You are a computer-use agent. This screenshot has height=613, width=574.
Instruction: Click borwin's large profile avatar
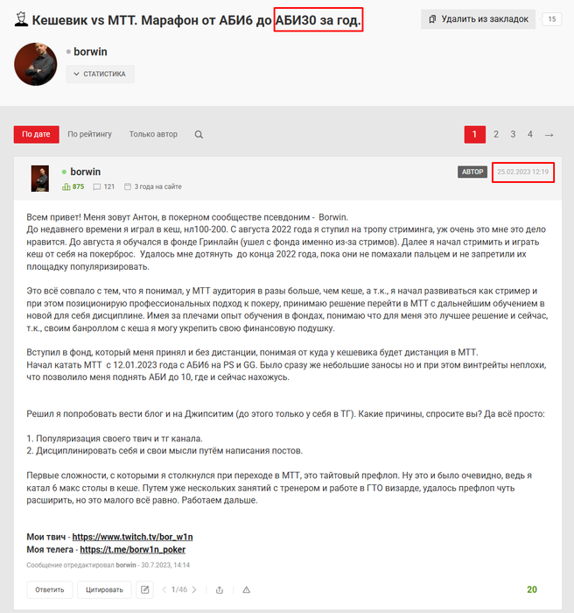36,64
